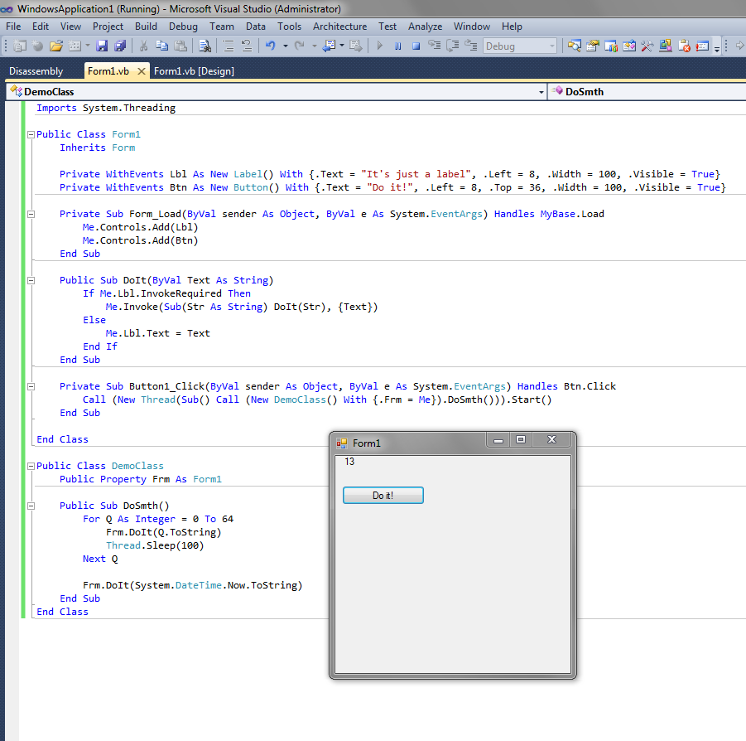This screenshot has height=741, width=746.
Task: Open the Debug menu
Action: point(183,27)
